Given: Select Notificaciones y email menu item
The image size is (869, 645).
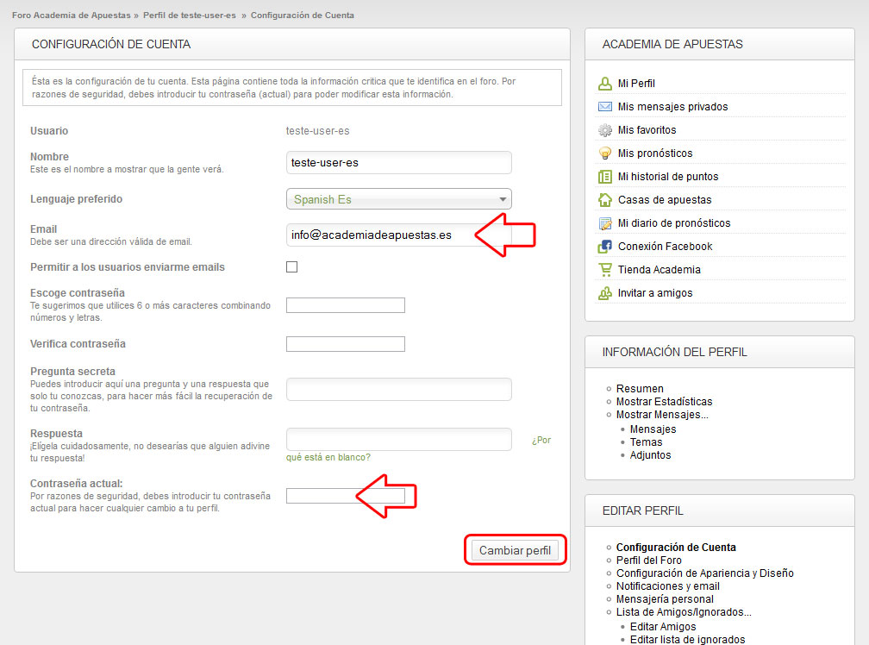Looking at the screenshot, I should pyautogui.click(x=667, y=586).
